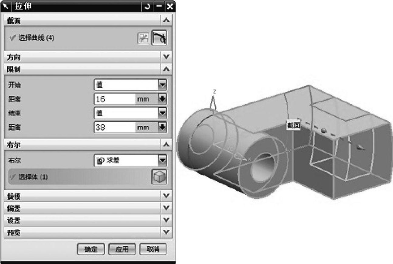This screenshot has height=264, width=393.
Task: Click the extrude dialog title icon
Action: coord(7,6)
